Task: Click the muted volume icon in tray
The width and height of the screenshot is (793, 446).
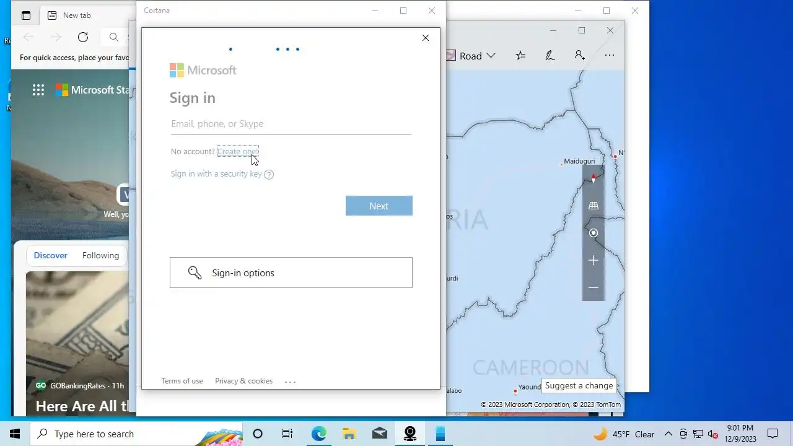Action: (712, 434)
